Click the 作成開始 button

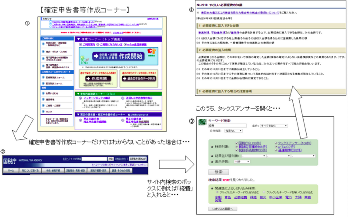(x=118, y=56)
